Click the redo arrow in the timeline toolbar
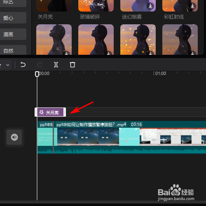Image resolution: width=206 pixels, height=206 pixels. (x=40, y=65)
